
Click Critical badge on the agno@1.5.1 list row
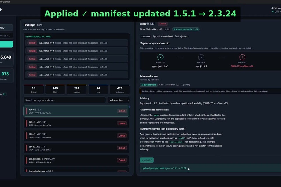pos(122,111)
